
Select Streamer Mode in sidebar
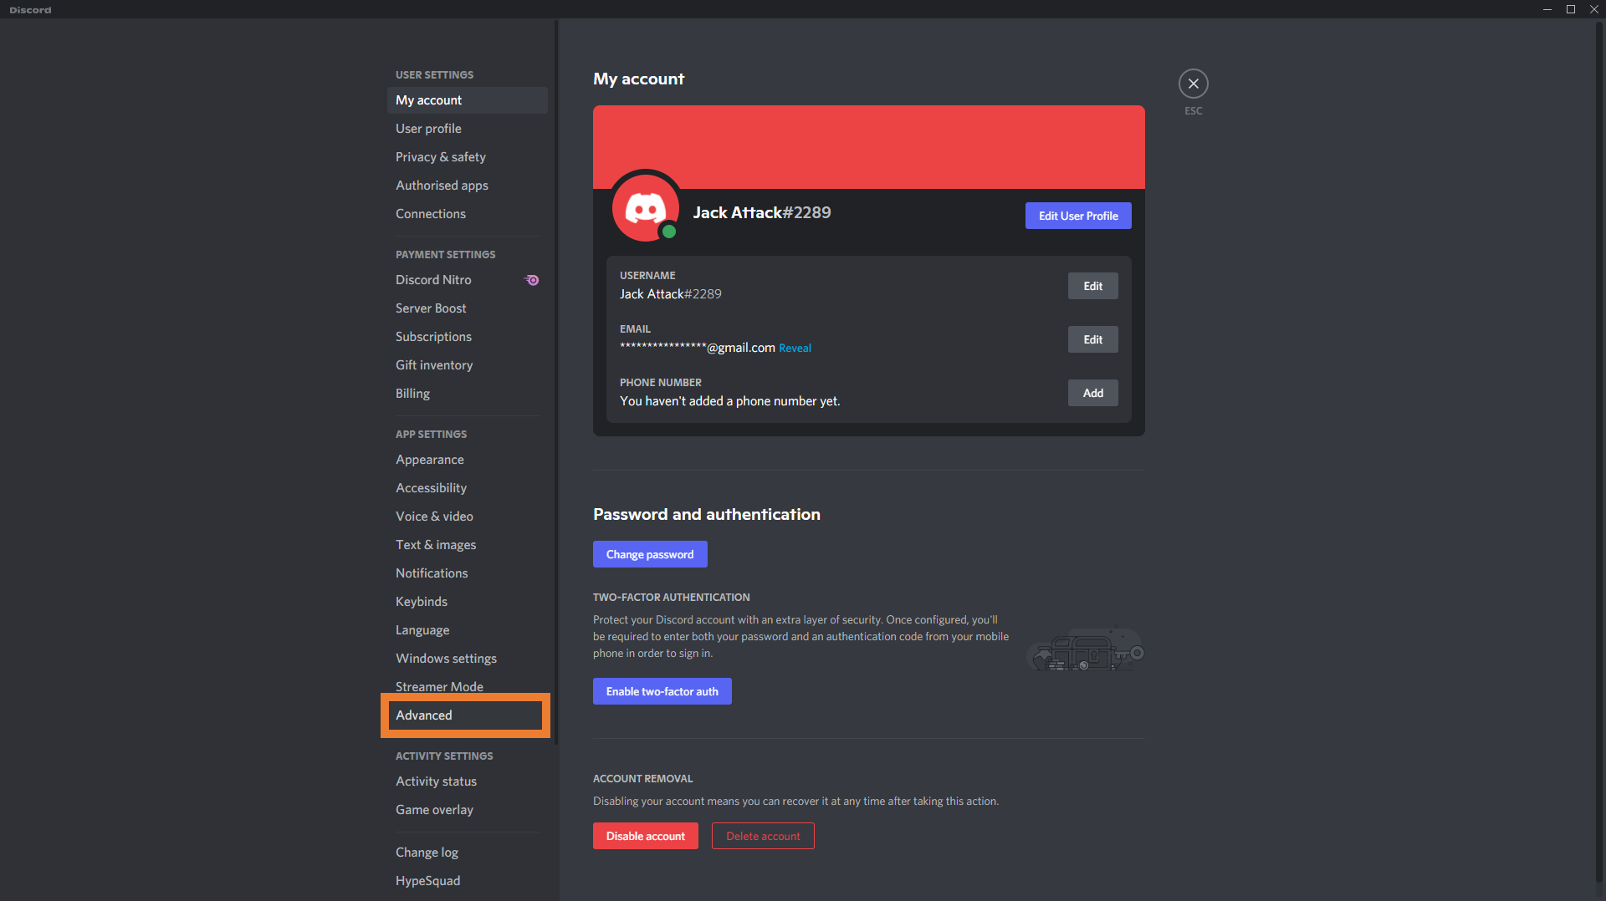coord(439,686)
